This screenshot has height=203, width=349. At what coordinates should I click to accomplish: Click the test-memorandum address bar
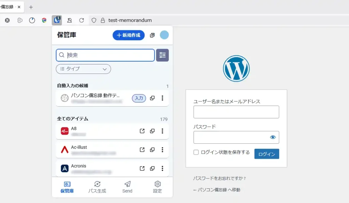click(130, 20)
